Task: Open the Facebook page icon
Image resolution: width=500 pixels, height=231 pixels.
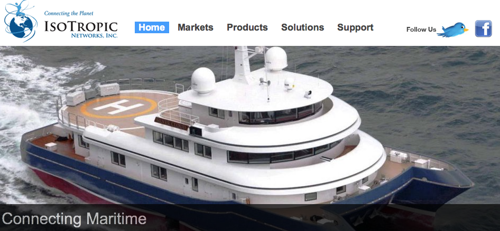Action: click(x=484, y=28)
